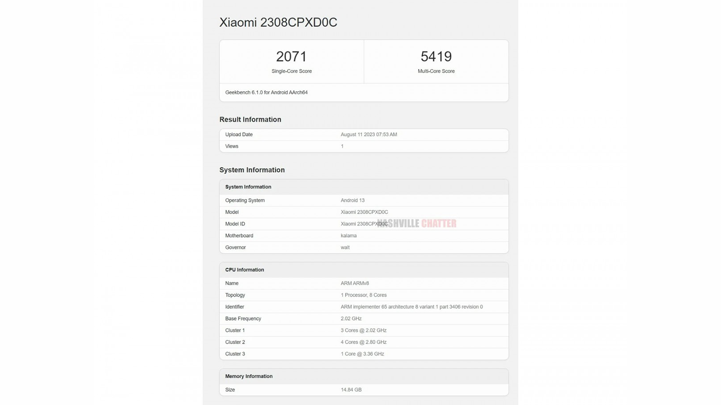Viewport: 721px width, 405px height.
Task: Click the 14.84 GB memory size value
Action: (x=351, y=390)
